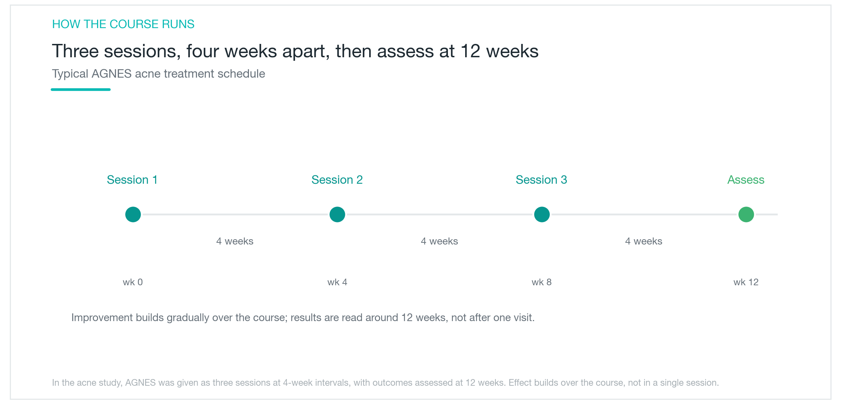Click the Session 2 timeline dot
This screenshot has height=404, width=841.
pyautogui.click(x=337, y=214)
